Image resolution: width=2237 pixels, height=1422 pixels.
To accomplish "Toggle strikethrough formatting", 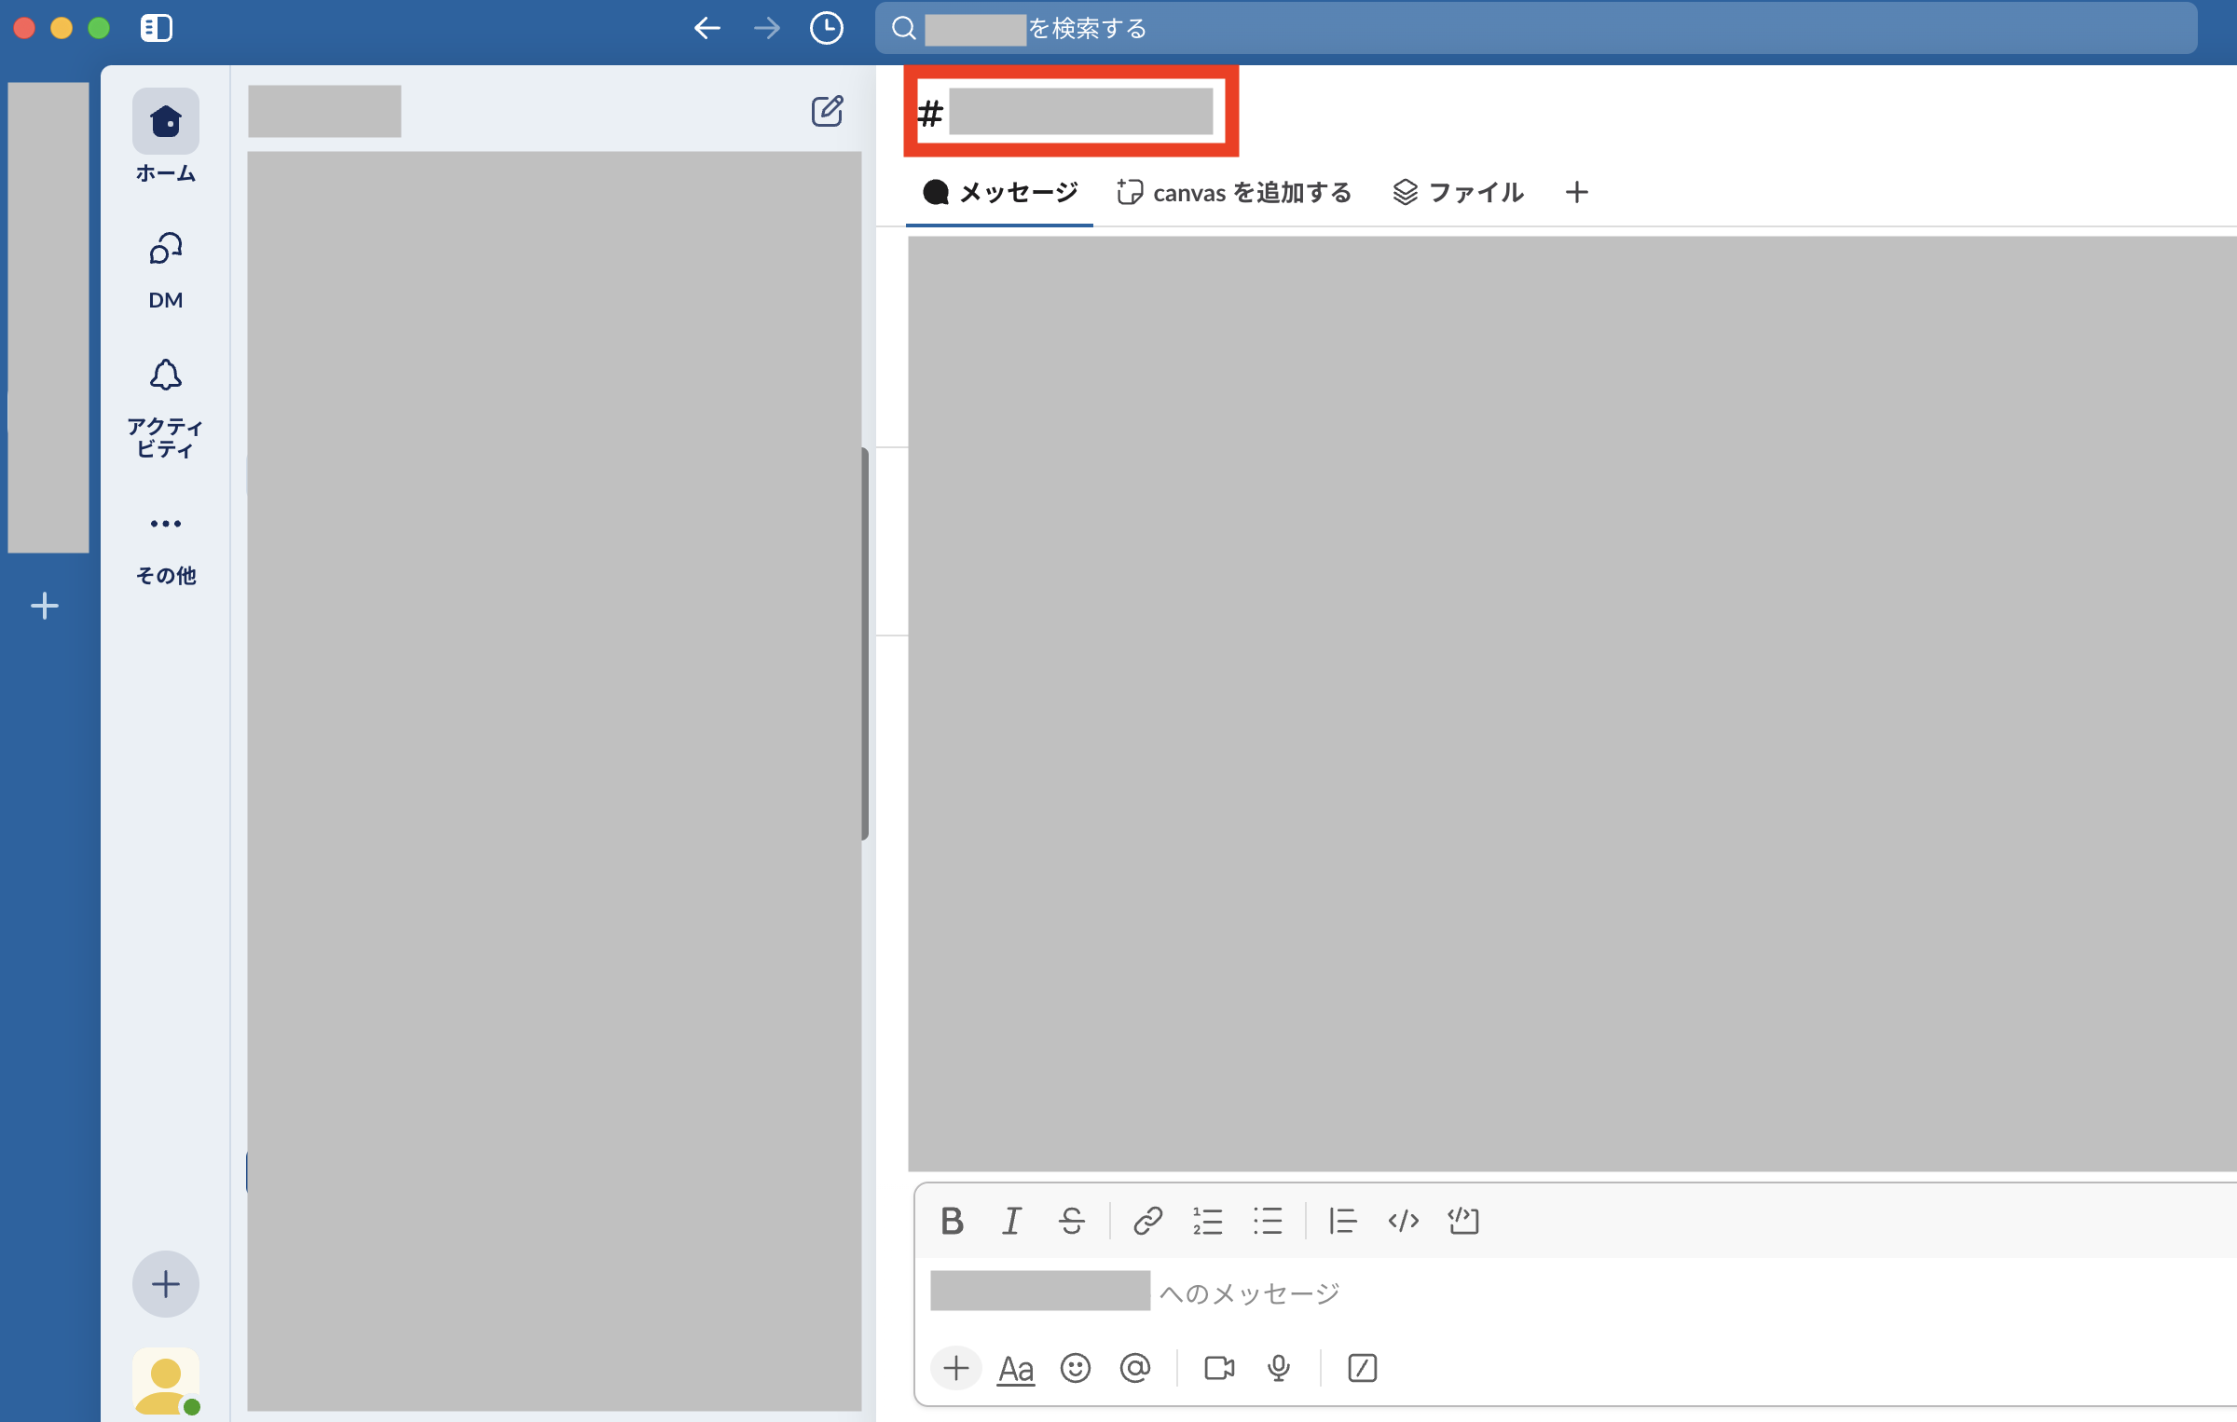I will click(1072, 1221).
